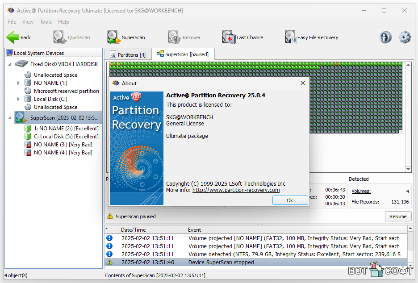Click the Recover toolbar button

coord(184,37)
